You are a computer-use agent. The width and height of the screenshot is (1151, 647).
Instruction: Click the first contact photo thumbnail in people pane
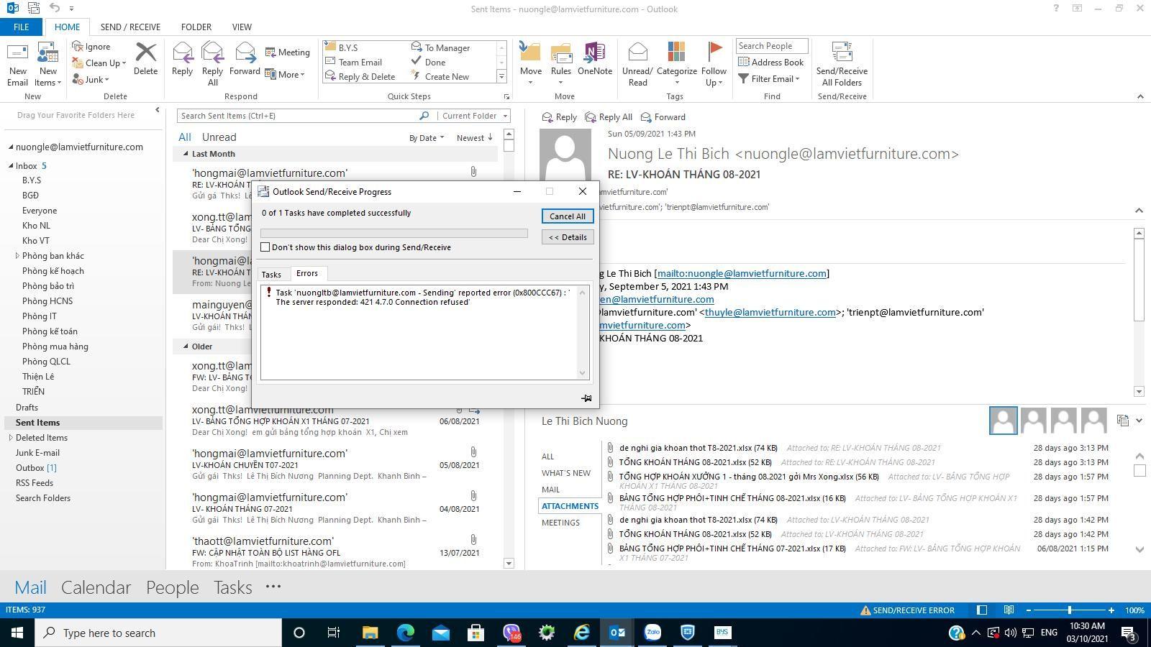coord(1003,421)
